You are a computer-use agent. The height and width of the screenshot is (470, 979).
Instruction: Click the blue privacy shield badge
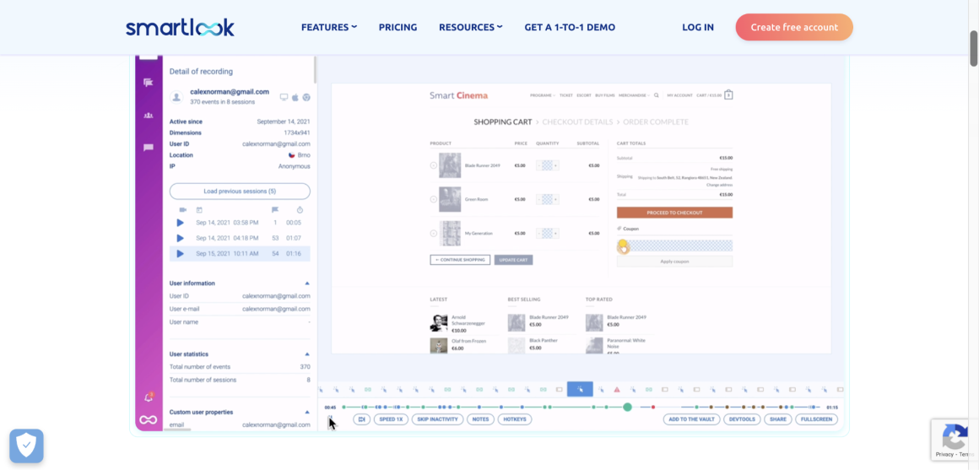tap(26, 446)
